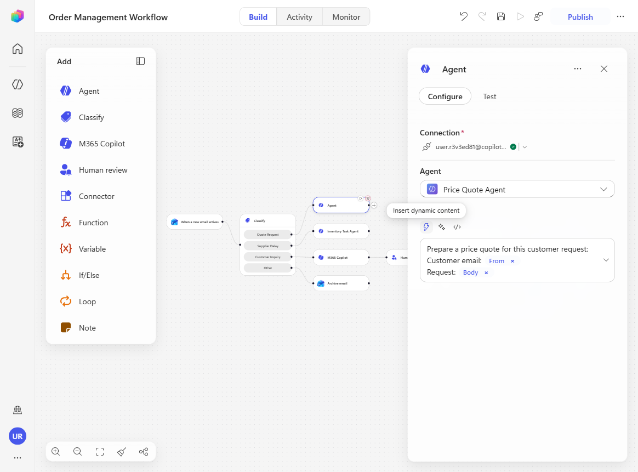This screenshot has height=472, width=638.
Task: Run the workflow with play icon
Action: point(520,16)
